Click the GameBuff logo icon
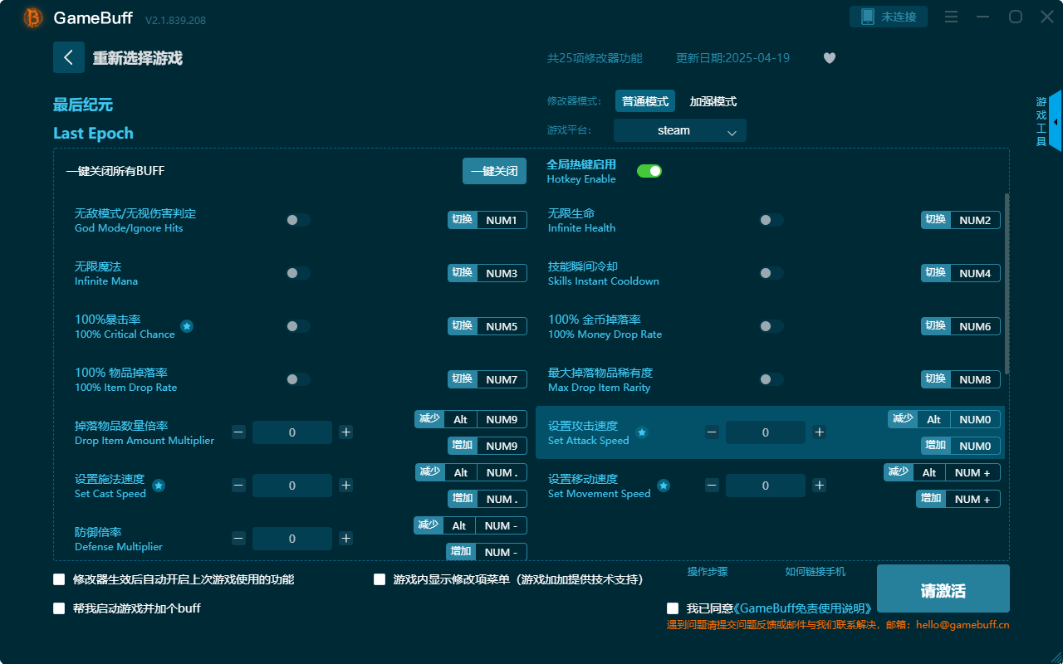 pyautogui.click(x=33, y=17)
